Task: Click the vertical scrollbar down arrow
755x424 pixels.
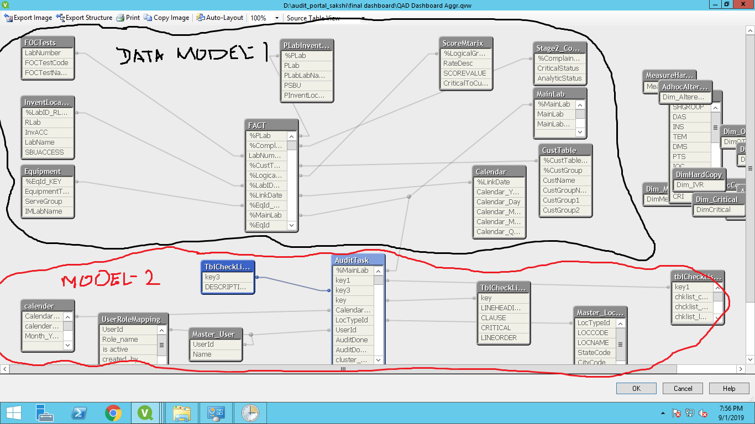Action: [x=751, y=360]
